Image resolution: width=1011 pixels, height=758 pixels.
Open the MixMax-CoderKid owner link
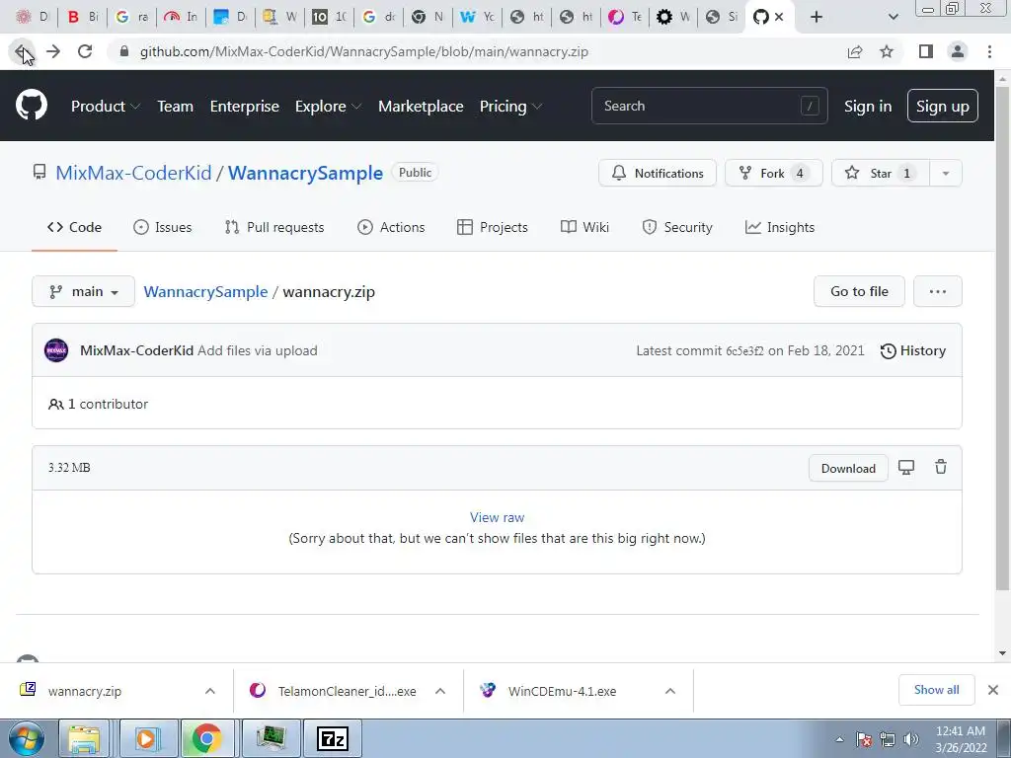(x=133, y=173)
